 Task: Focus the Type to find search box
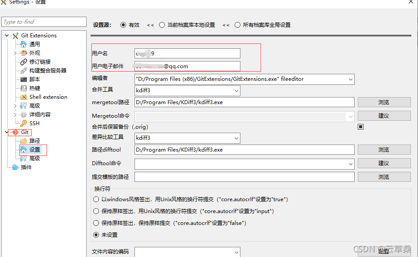pos(44,22)
